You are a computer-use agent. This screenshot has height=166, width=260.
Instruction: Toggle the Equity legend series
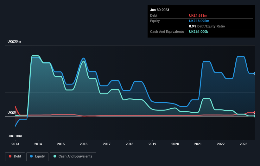click(x=37, y=156)
